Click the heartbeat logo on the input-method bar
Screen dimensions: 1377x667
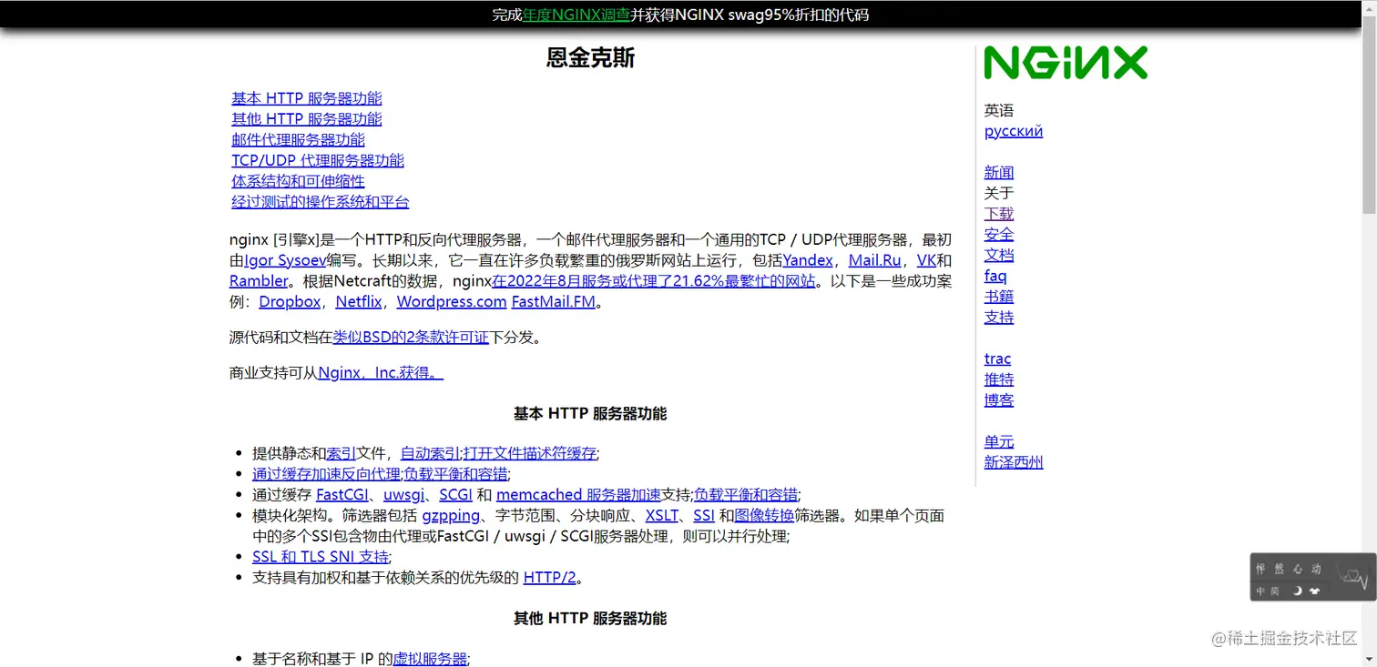click(1351, 577)
